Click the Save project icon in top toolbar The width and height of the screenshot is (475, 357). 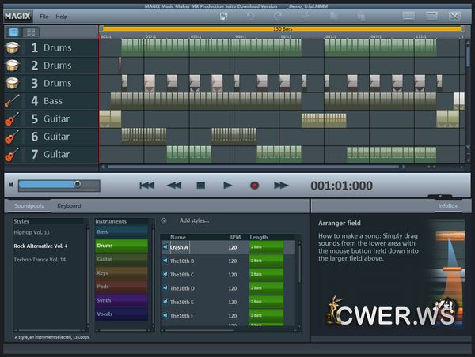click(224, 16)
